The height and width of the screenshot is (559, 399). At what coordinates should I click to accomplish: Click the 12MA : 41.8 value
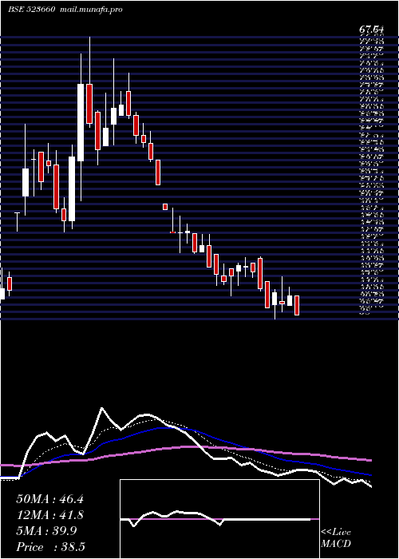pos(49,515)
